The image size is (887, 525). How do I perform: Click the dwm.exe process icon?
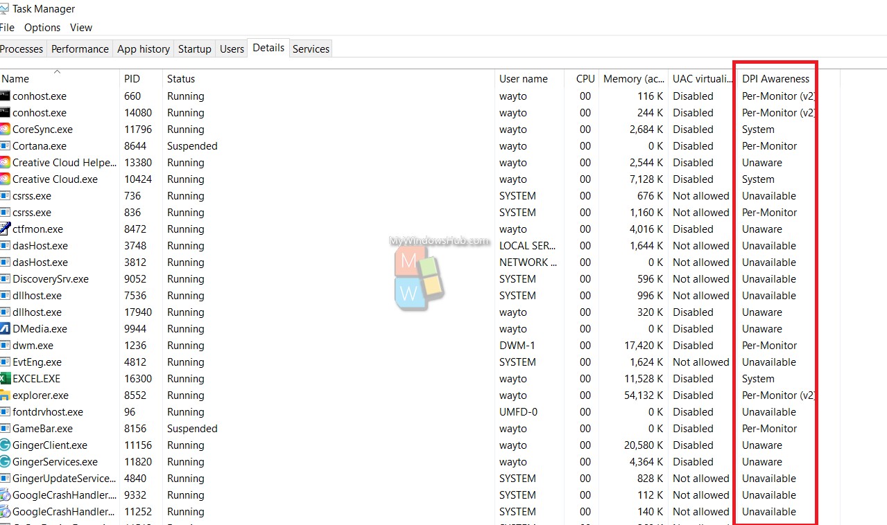(6, 346)
